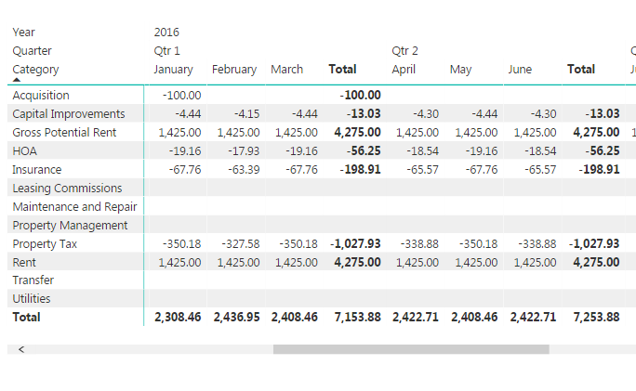
Task: Select the Utilities row label
Action: (x=32, y=299)
